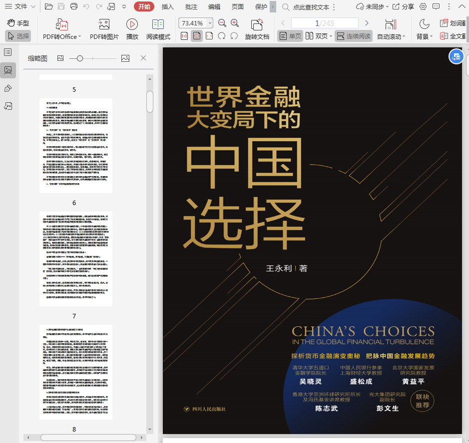
Task: Click the 划词翻译 word translation button
Action: [453, 23]
